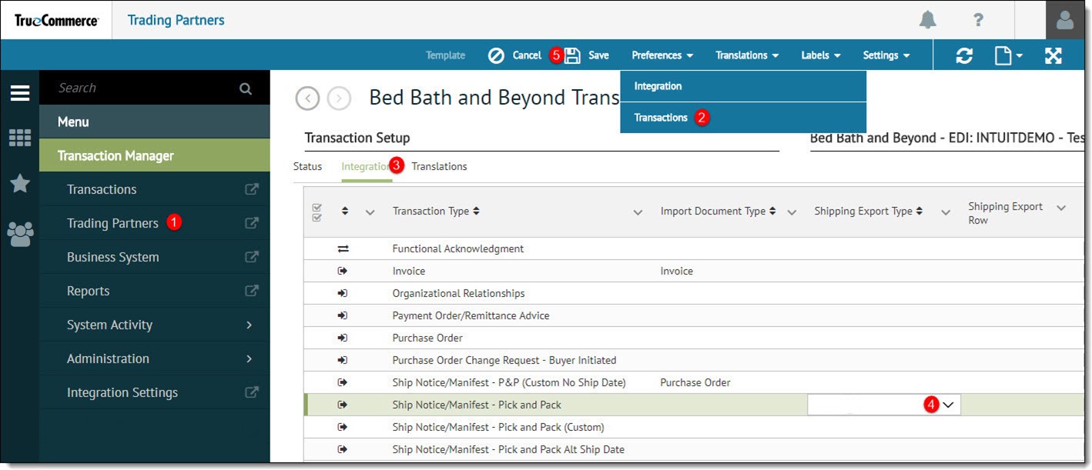Image resolution: width=1092 pixels, height=470 pixels.
Task: Select 'Ship Notice/Manifest - Pick and Pack Alt Ship Date' row
Action: (x=694, y=449)
